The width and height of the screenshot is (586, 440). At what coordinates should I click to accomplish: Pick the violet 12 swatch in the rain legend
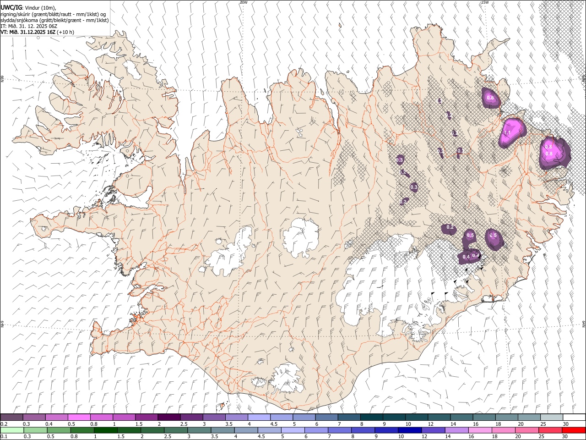point(434,430)
